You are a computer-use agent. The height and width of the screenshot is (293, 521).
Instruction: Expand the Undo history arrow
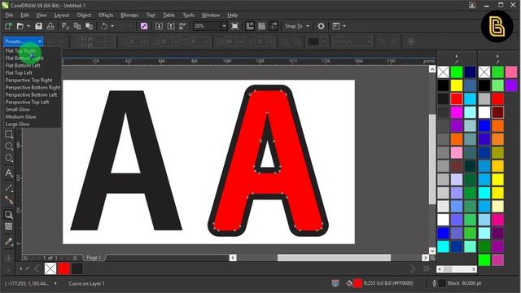click(112, 26)
